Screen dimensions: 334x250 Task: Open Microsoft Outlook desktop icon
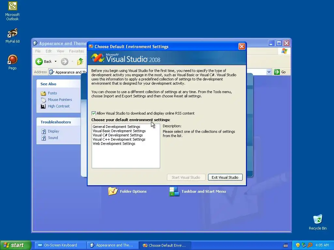(12, 11)
